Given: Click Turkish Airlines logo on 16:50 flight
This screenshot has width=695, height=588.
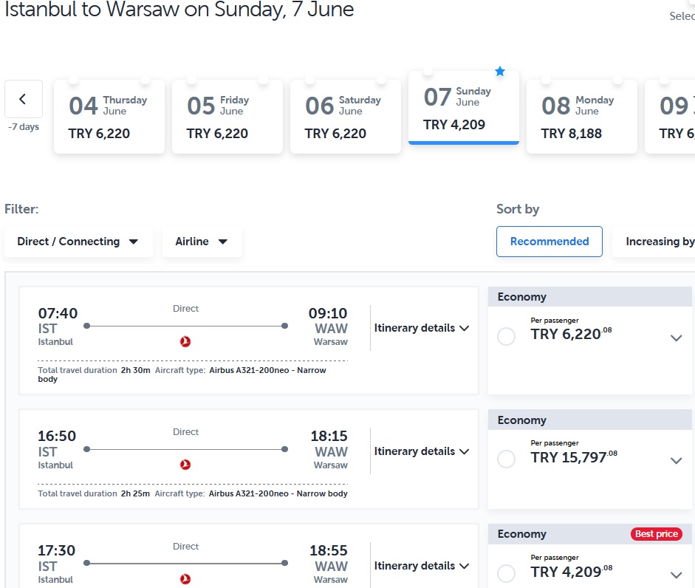Looking at the screenshot, I should [x=185, y=465].
